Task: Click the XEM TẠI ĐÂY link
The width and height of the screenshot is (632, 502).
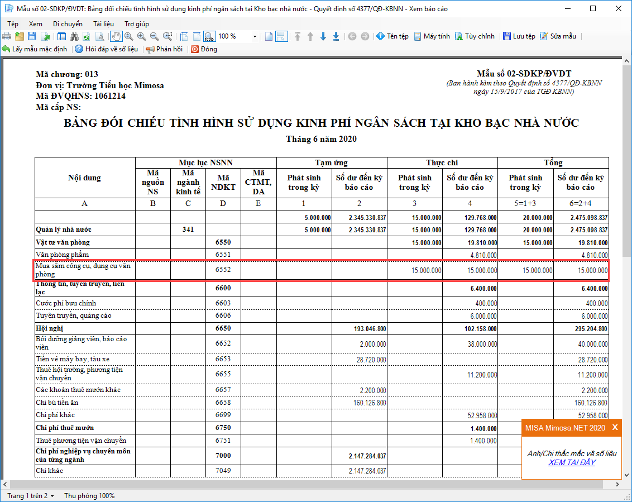Action: click(572, 462)
